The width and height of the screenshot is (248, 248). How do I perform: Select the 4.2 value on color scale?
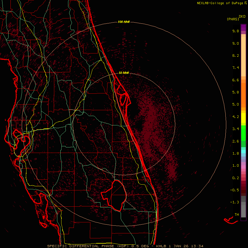(236, 117)
